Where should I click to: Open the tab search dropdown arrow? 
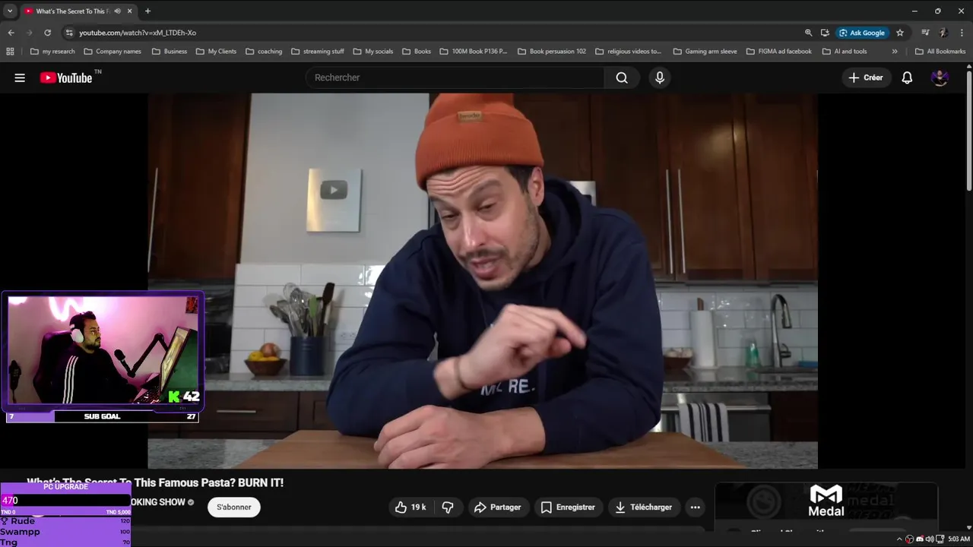tap(10, 11)
